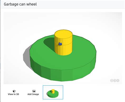
Task: Select the highlighted wheel thumbnail below preview
Action: pyautogui.click(x=53, y=92)
